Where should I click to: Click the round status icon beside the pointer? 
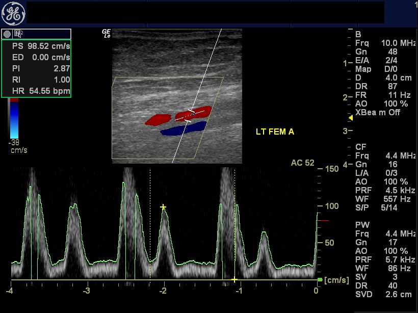[7, 34]
